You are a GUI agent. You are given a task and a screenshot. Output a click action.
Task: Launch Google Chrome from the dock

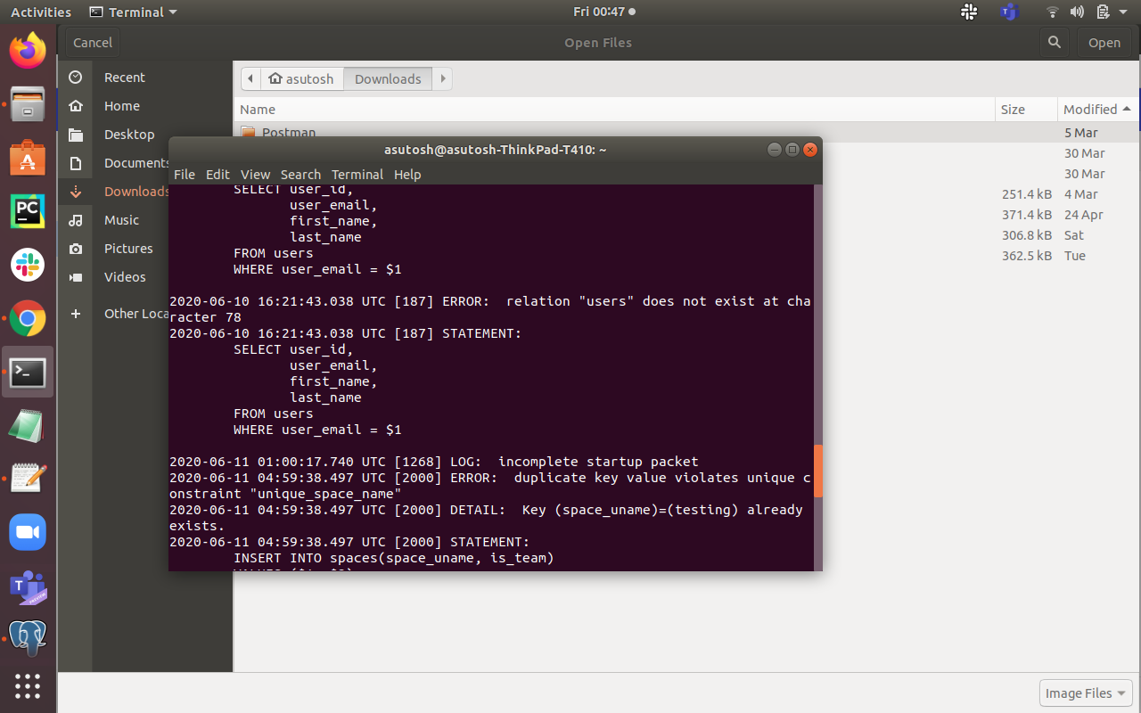[28, 318]
